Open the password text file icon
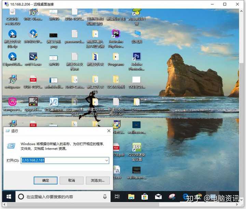 74,37
